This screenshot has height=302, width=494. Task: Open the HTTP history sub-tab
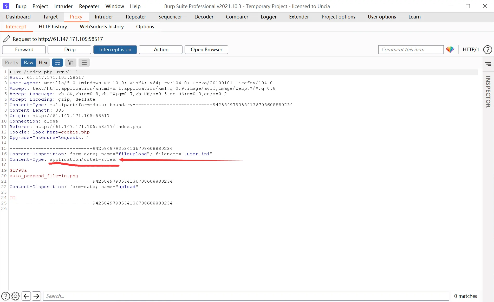[53, 27]
